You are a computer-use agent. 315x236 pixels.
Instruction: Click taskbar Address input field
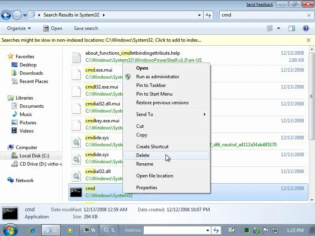pyautogui.click(x=174, y=230)
